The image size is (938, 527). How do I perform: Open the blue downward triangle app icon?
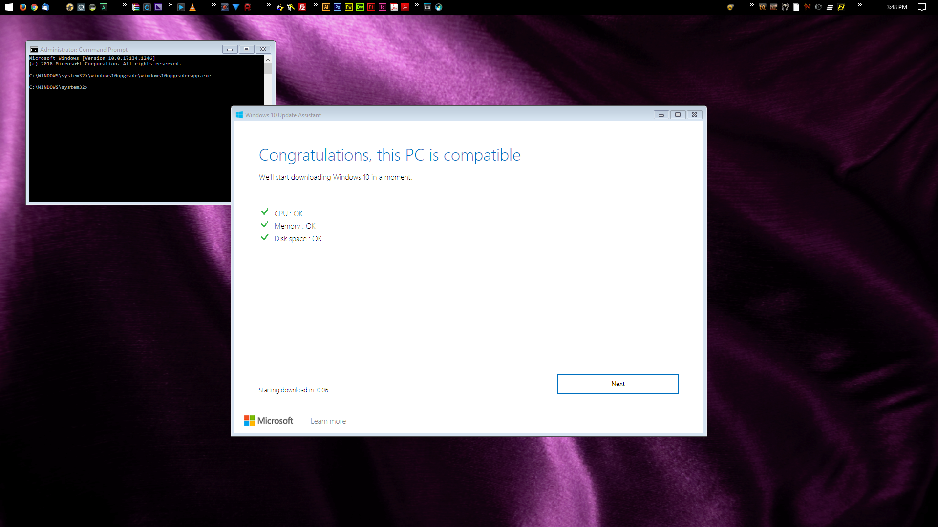(236, 7)
